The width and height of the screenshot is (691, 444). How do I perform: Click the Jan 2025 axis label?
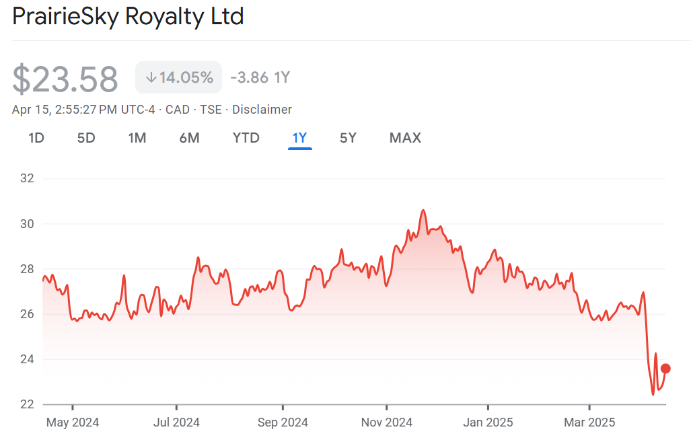pyautogui.click(x=488, y=422)
